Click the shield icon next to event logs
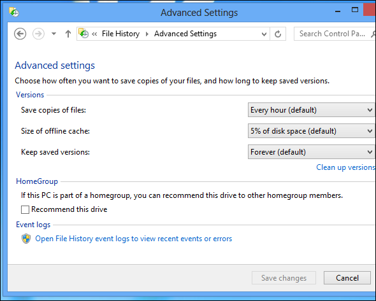The height and width of the screenshot is (301, 376). [x=26, y=239]
